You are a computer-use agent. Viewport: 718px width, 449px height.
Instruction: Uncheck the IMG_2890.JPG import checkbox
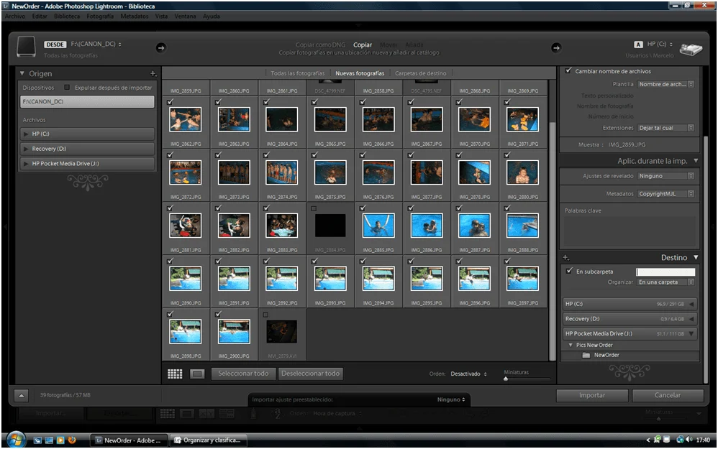click(171, 261)
